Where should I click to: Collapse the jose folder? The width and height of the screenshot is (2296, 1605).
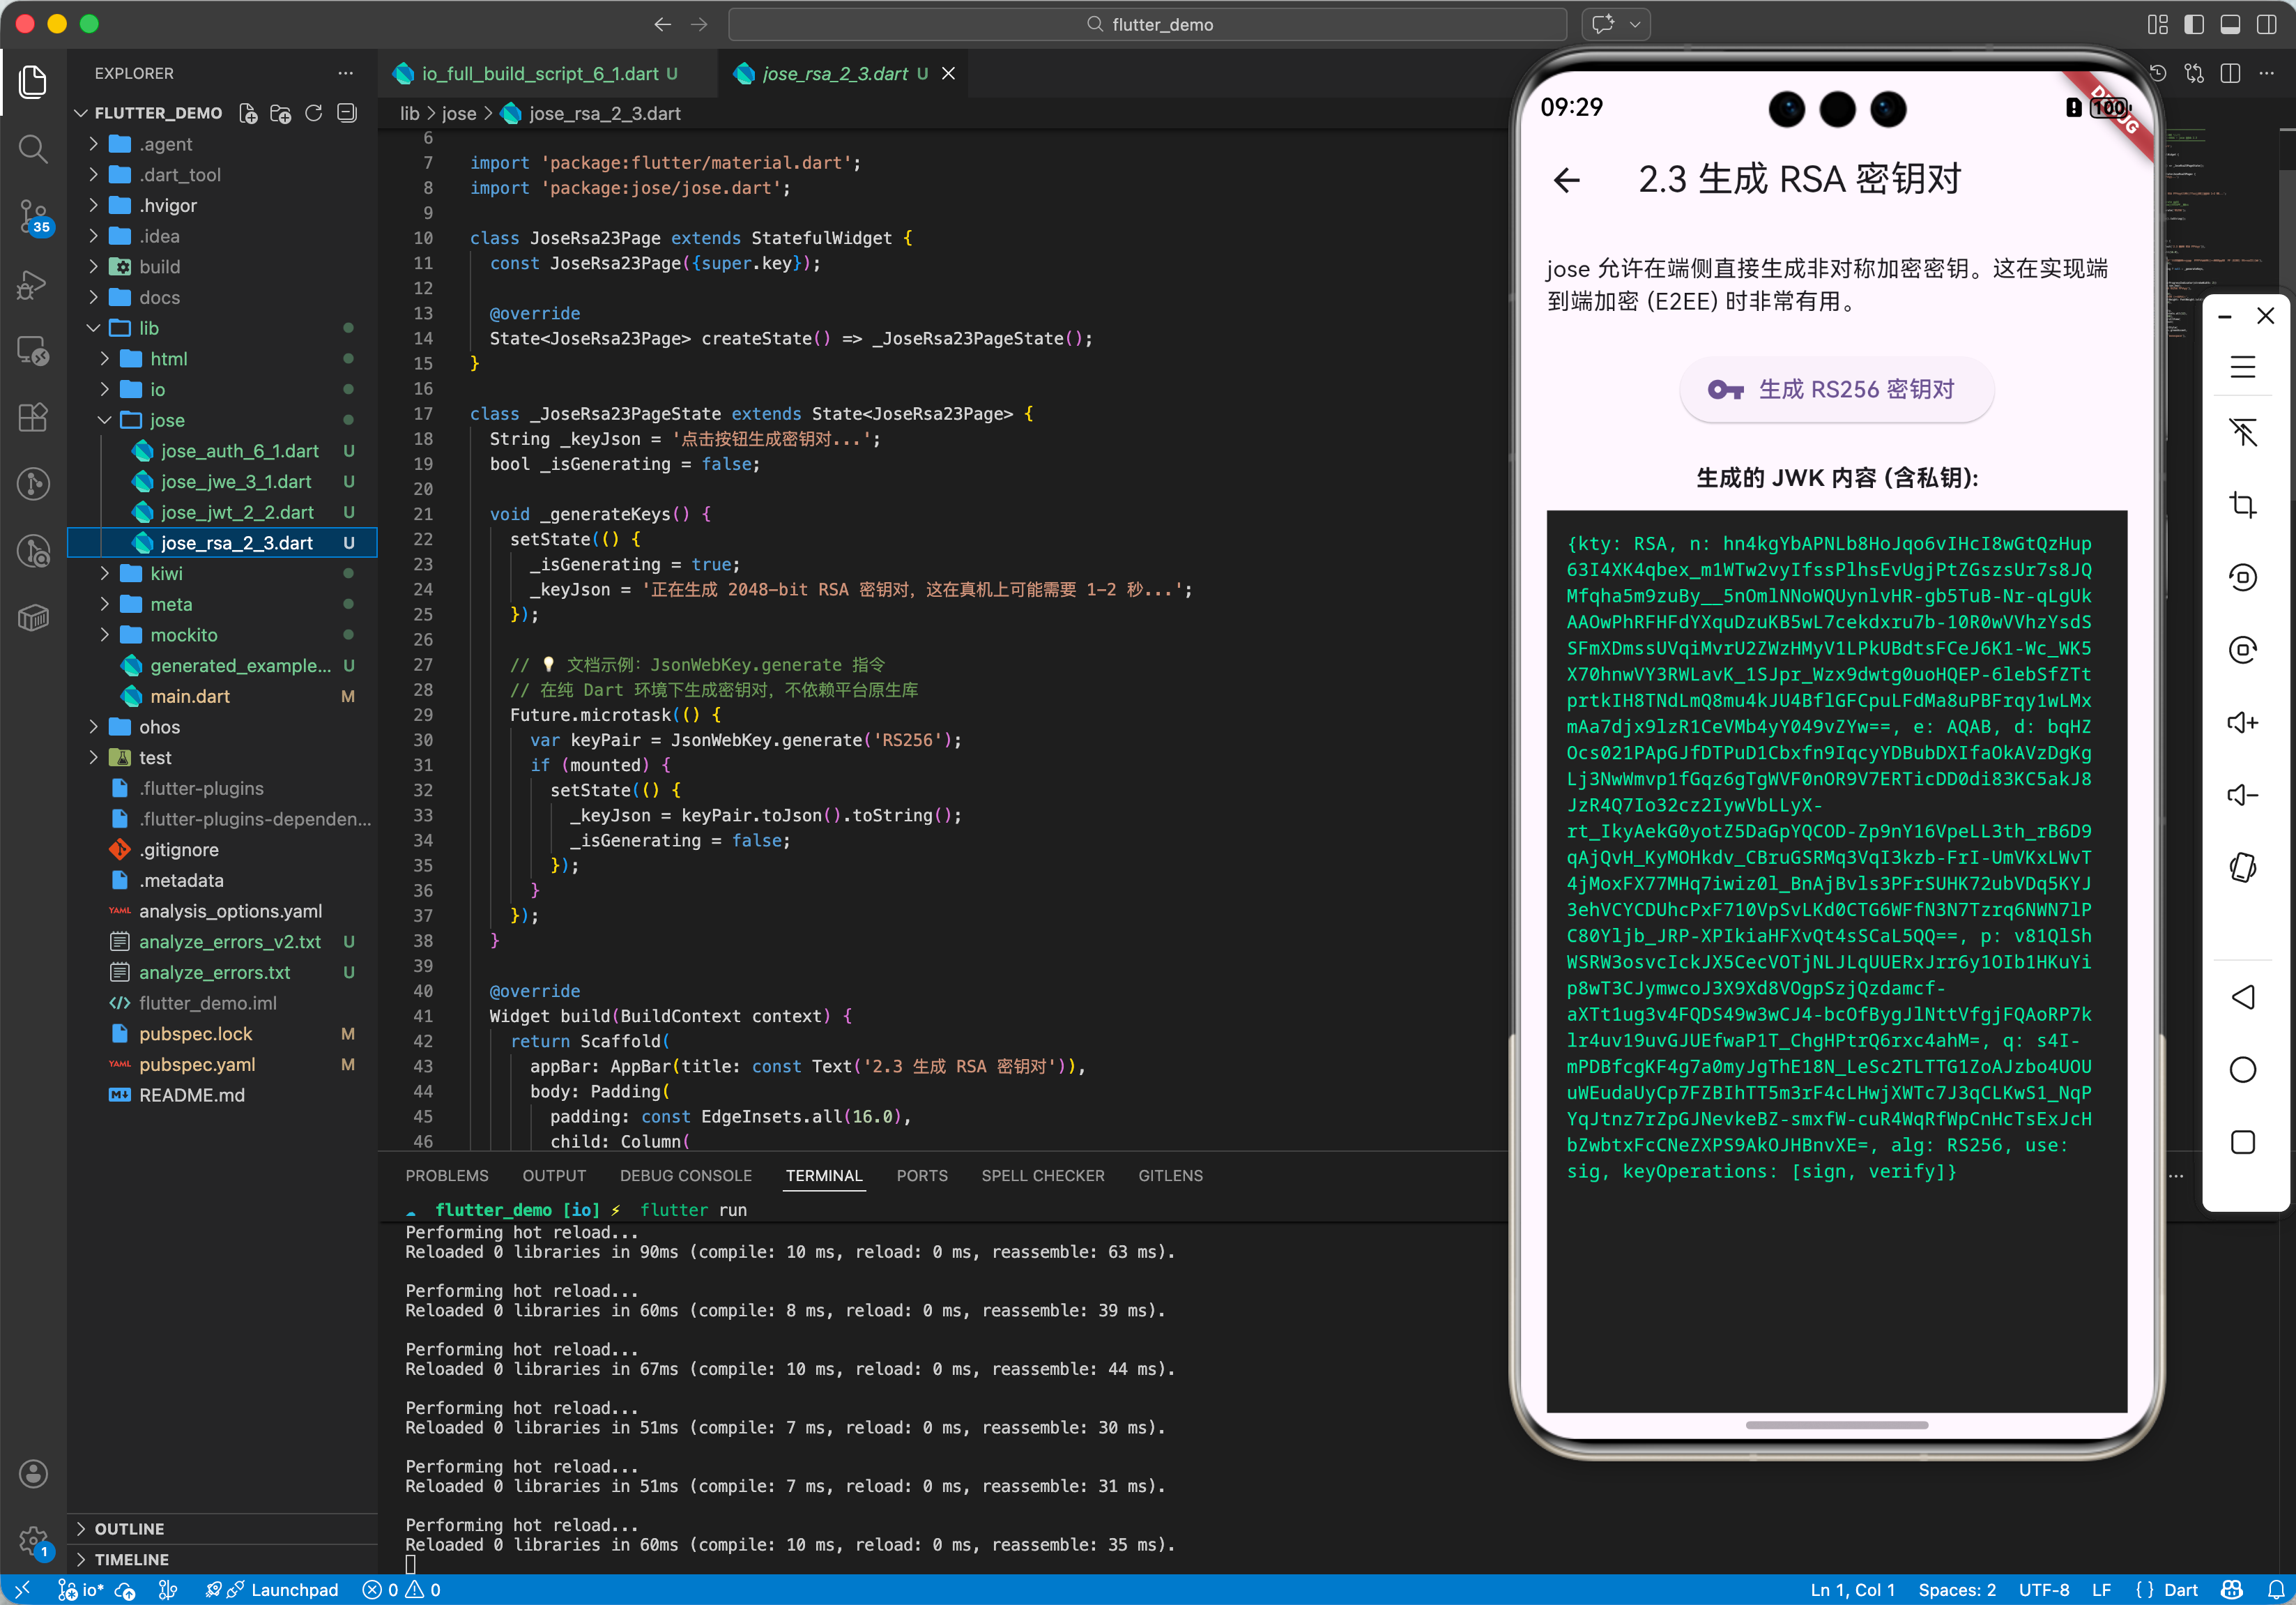click(x=166, y=420)
